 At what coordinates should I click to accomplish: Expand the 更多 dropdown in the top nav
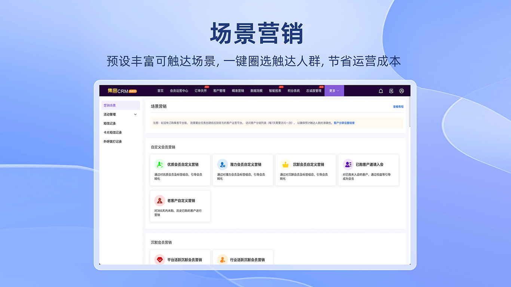click(334, 91)
